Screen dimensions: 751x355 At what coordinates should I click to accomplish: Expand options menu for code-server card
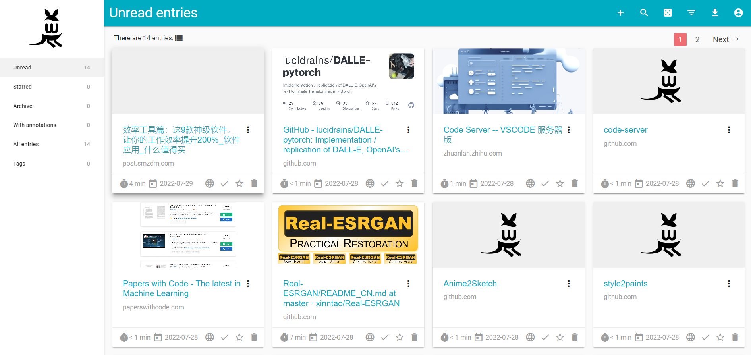click(x=729, y=130)
